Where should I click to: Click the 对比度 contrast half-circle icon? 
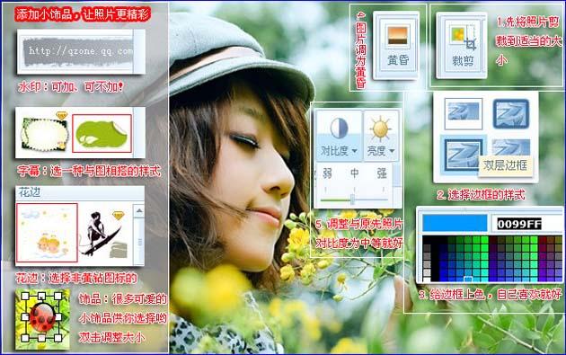339,128
